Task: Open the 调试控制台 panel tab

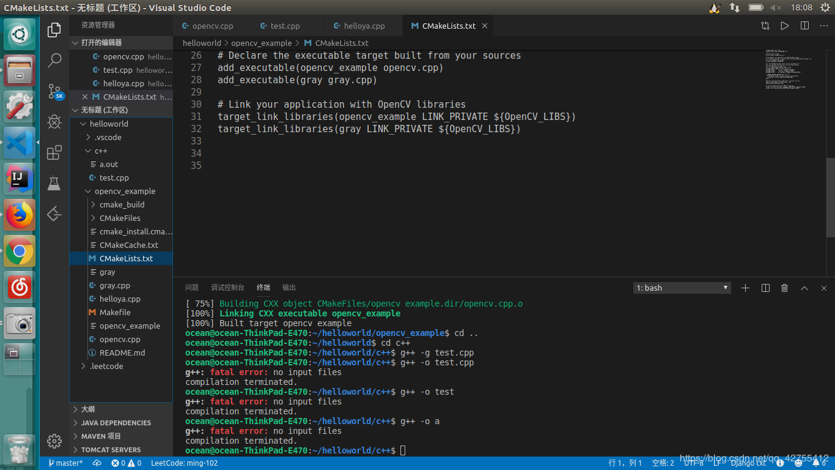Action: click(x=227, y=288)
